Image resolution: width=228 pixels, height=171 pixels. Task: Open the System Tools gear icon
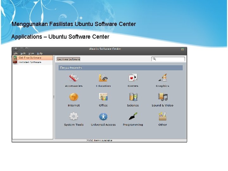(x=74, y=116)
